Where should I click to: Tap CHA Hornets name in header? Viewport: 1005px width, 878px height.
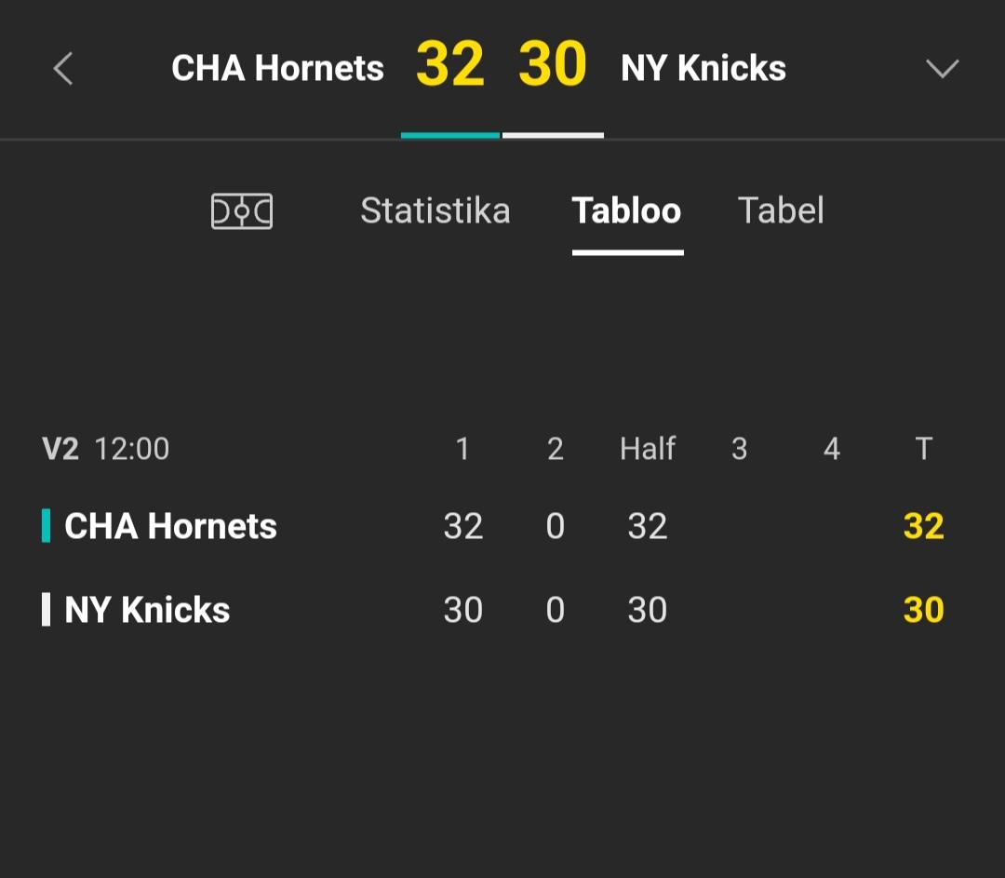coord(277,68)
